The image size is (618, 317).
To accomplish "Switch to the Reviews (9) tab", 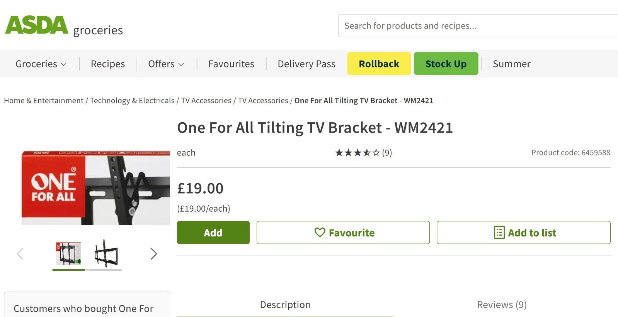I will 502,305.
